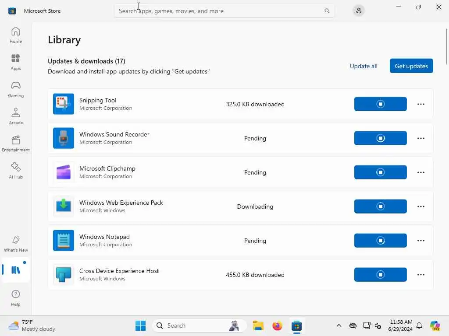The width and height of the screenshot is (449, 336).
Task: Open more options for Microsoft Clipchamp
Action: [x=420, y=172]
